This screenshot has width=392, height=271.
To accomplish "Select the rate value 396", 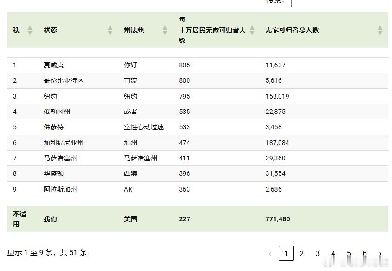I will tap(184, 173).
